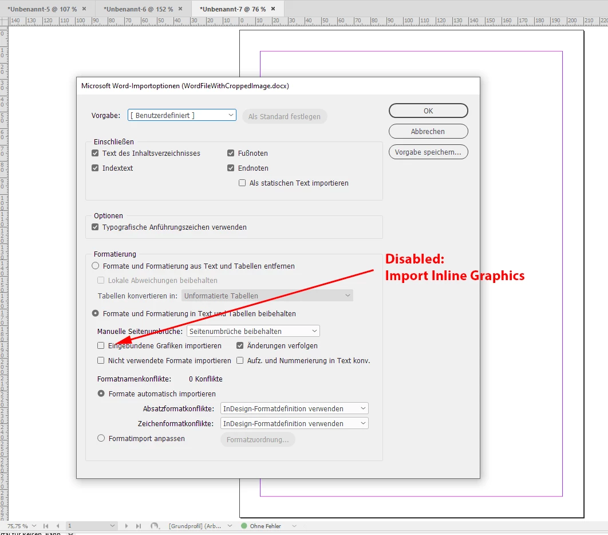608x535 pixels.
Task: Close the Unbenannt-7 document tab
Action: tap(273, 9)
